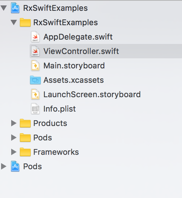The image size is (182, 198).
Task: Select the Info.plist file name
Action: point(60,109)
